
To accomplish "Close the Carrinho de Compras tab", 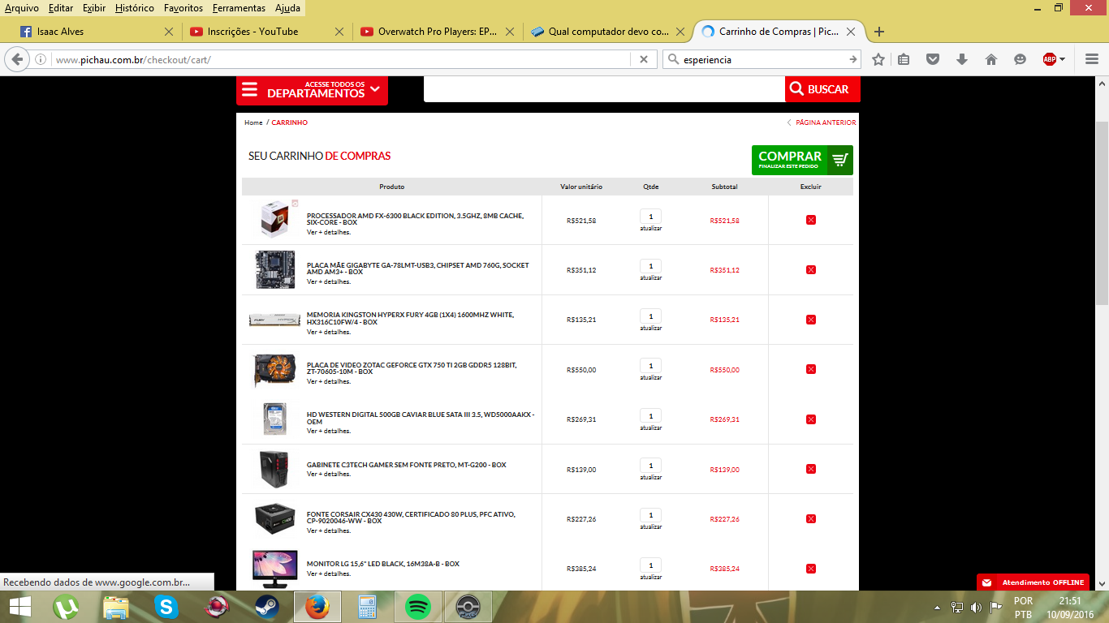I will tap(851, 32).
